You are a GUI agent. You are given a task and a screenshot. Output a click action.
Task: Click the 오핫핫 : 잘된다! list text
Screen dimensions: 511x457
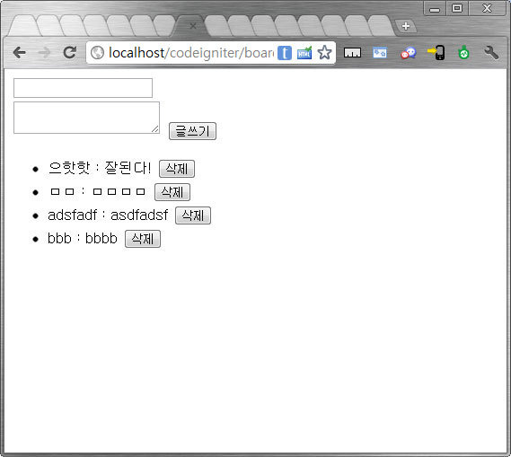pyautogui.click(x=100, y=168)
